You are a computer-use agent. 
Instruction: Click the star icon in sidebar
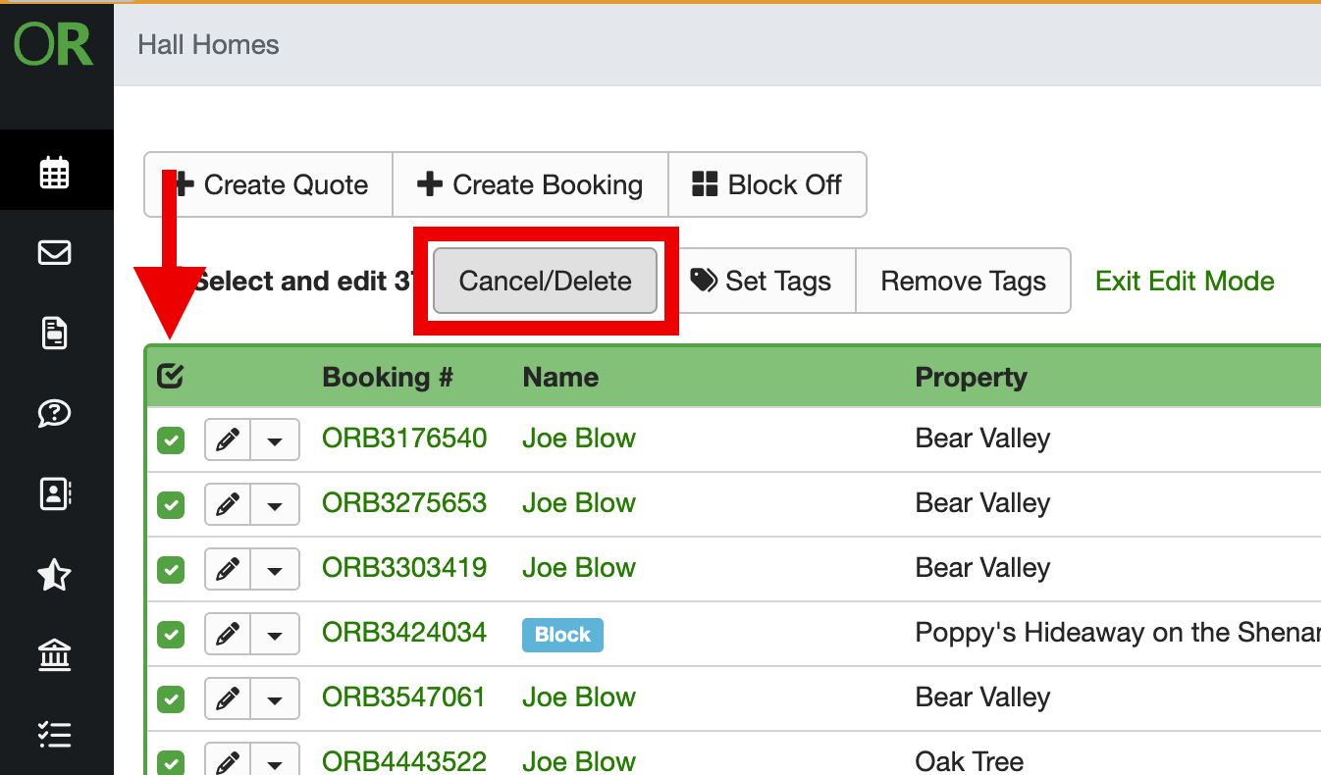click(55, 574)
